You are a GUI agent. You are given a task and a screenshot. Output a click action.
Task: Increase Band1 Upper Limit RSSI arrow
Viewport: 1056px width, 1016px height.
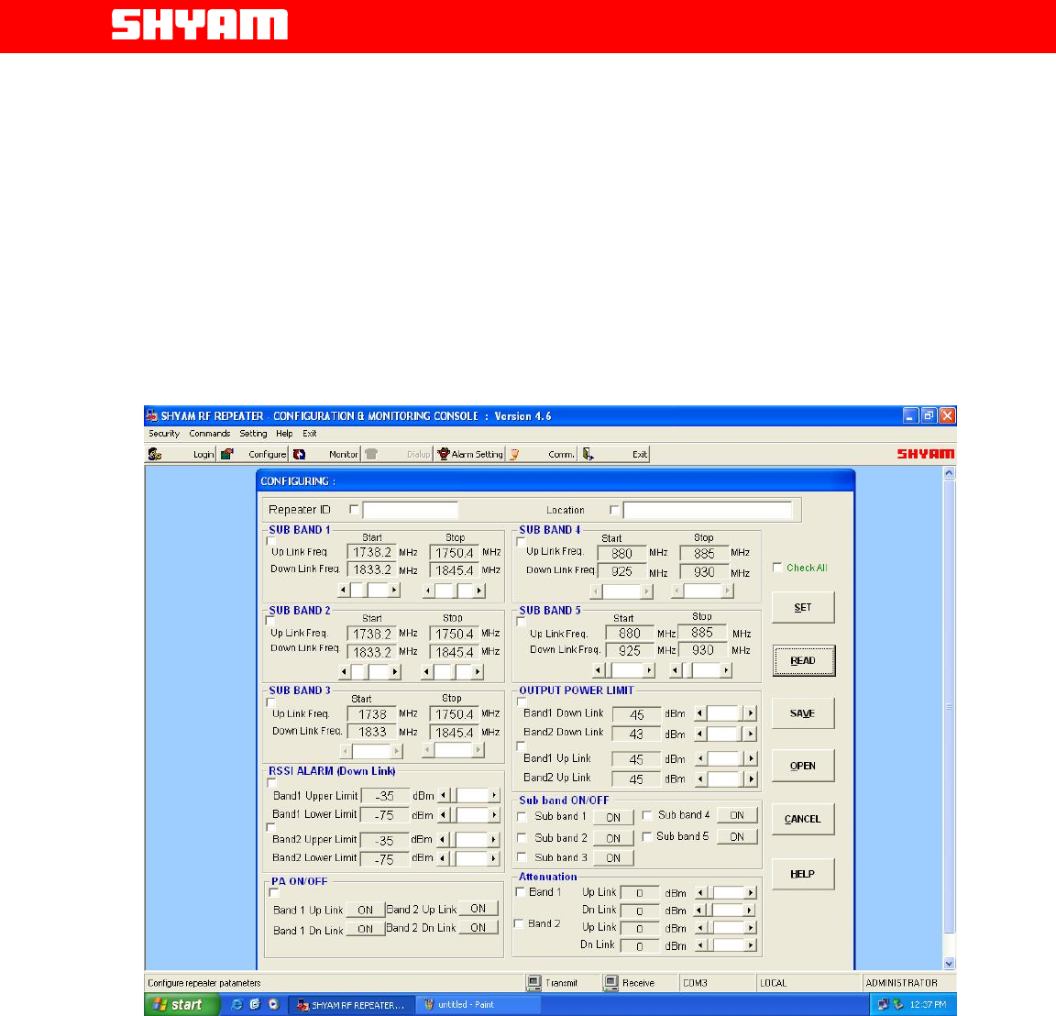(x=494, y=796)
